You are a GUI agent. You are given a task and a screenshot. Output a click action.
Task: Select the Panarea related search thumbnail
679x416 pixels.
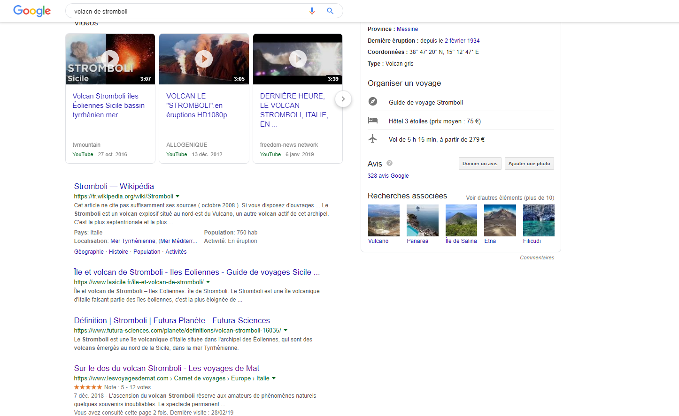click(x=423, y=220)
